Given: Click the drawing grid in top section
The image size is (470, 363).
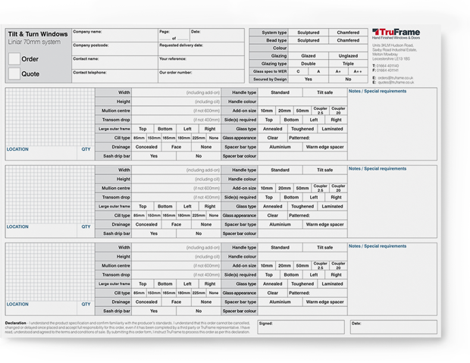Looking at the screenshot, I should tap(50, 117).
